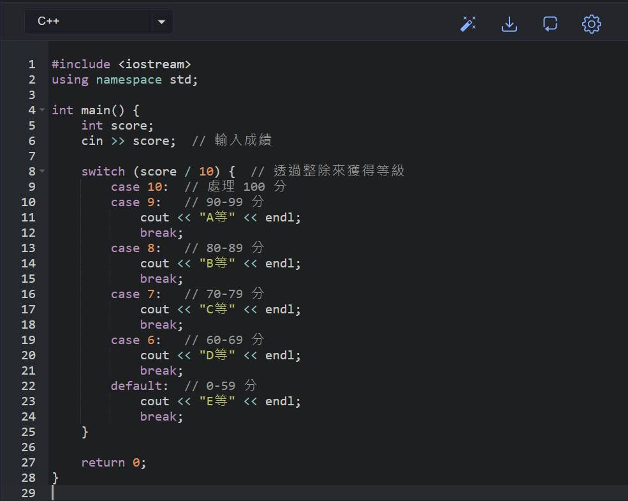Click the comment '處理 100 分'
The height and width of the screenshot is (501, 628).
pyautogui.click(x=247, y=186)
